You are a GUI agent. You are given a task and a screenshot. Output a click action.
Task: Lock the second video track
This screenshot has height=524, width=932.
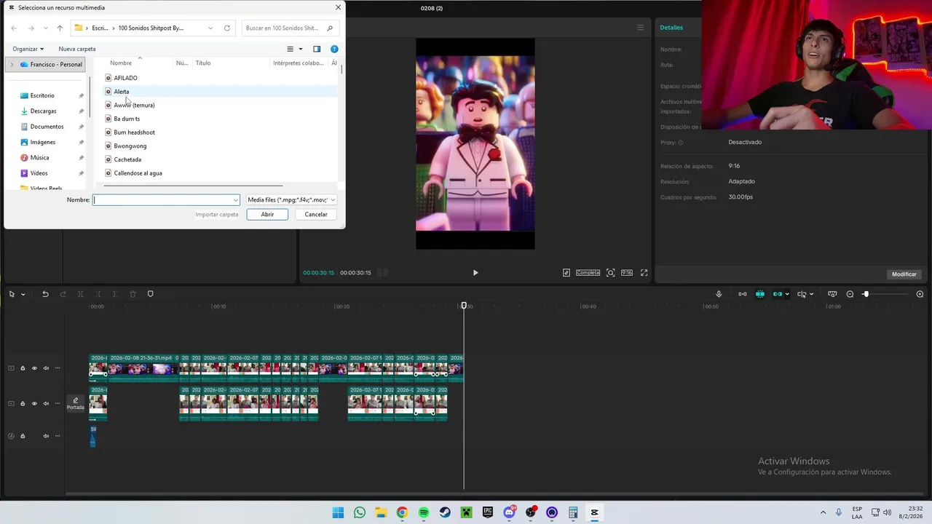point(23,403)
